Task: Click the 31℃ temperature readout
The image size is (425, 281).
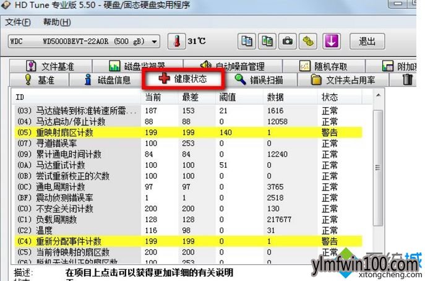Action: [197, 41]
